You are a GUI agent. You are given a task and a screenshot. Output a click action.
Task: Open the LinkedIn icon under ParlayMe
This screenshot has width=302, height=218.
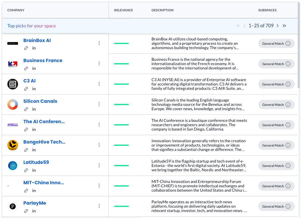(x=34, y=211)
